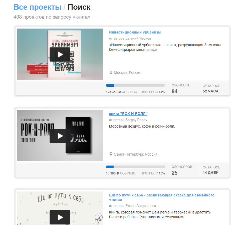Play the Ши по пути к себе video
245x225 pixels.
(60, 217)
